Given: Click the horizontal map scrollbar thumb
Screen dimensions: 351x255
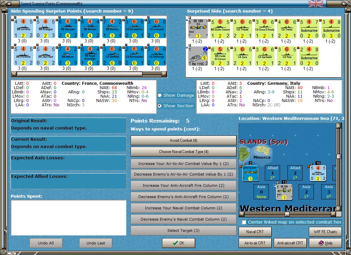Looking at the screenshot, I should point(287,214).
